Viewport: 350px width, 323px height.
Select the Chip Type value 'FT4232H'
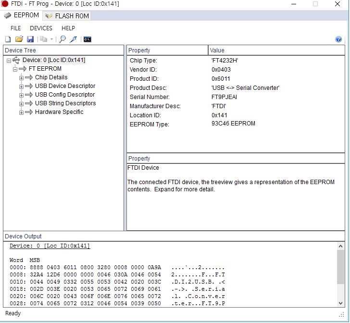coord(225,61)
